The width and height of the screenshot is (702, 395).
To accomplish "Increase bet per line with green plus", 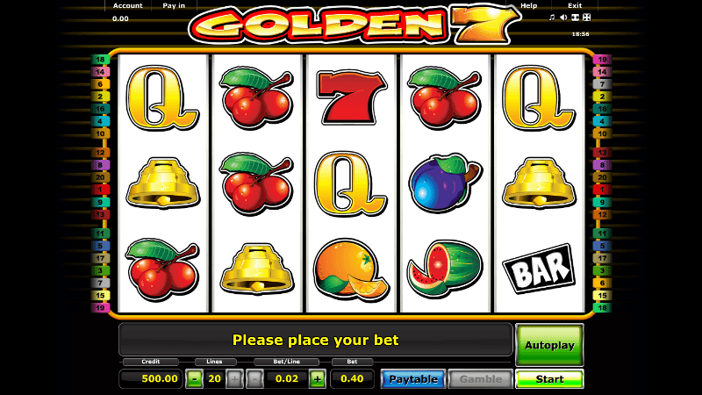I will [x=318, y=379].
